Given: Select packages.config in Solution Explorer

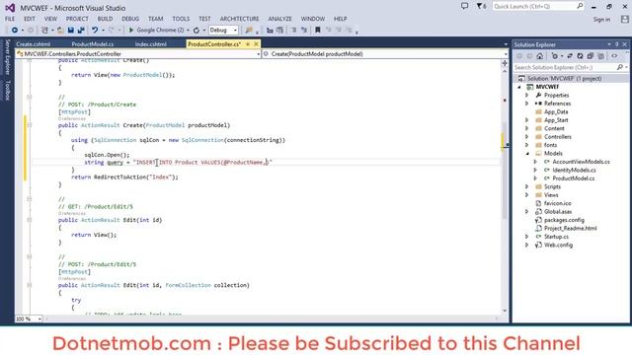Looking at the screenshot, I should pyautogui.click(x=564, y=220).
